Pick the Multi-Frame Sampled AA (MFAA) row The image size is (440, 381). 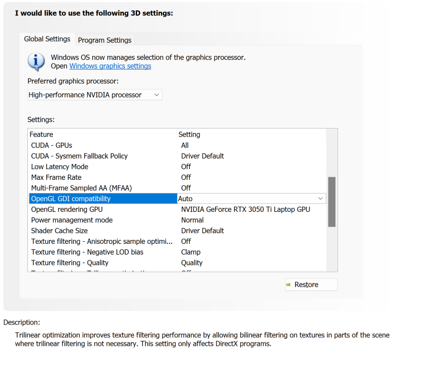81,188
